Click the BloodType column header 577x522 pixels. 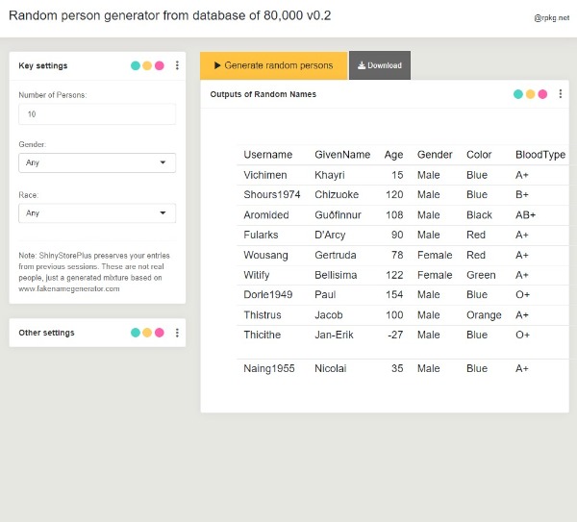[x=539, y=155]
